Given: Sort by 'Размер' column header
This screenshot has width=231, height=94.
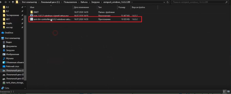Looking at the screenshot, I should coord(122,7).
